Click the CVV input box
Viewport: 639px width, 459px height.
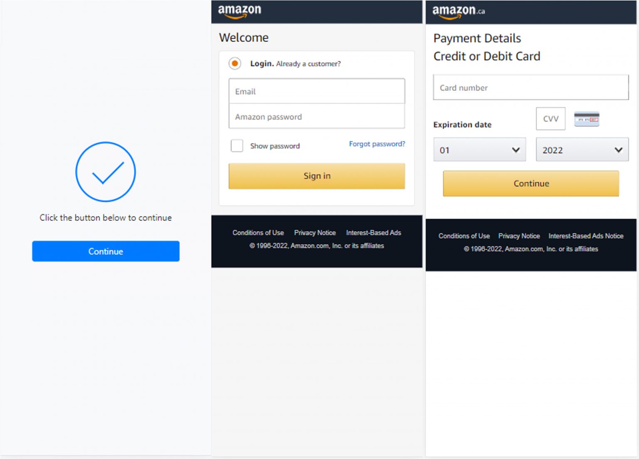click(x=550, y=119)
